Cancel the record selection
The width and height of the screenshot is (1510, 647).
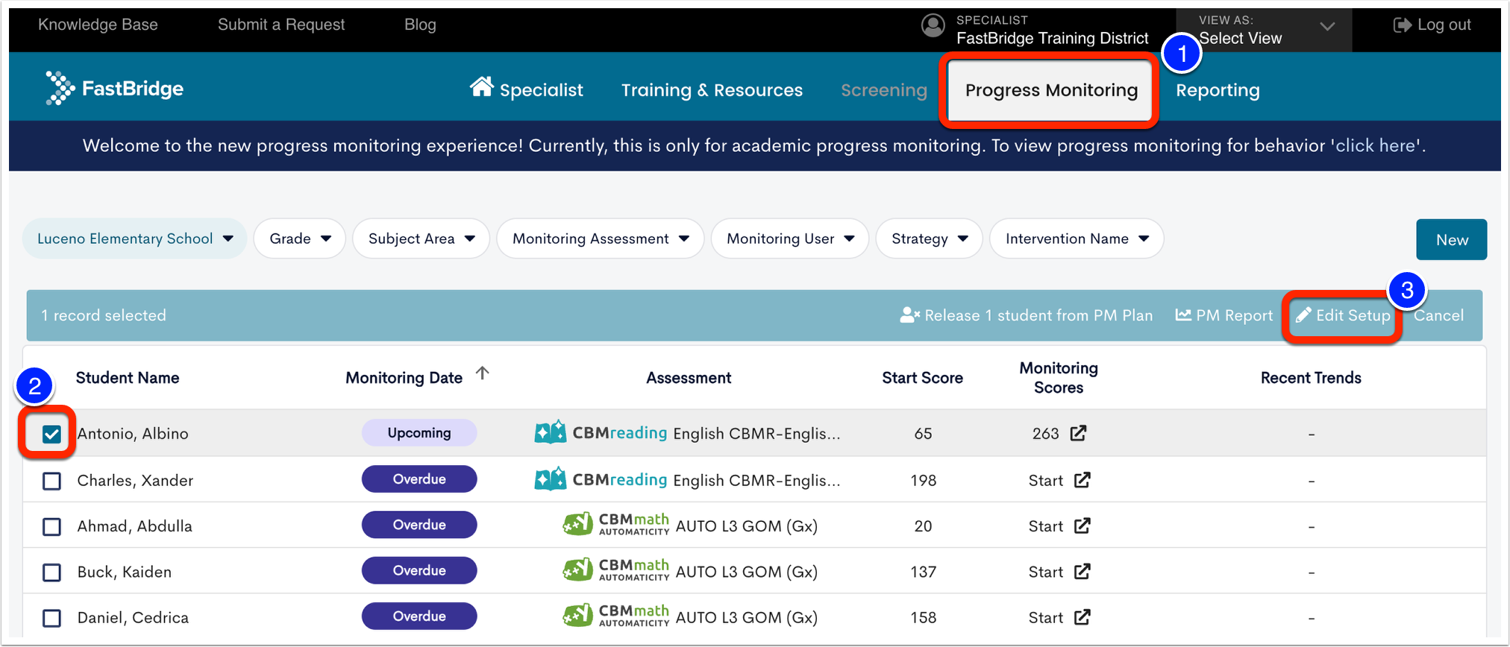pos(1438,315)
